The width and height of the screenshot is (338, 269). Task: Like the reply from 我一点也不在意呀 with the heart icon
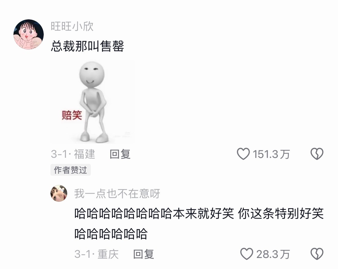click(247, 254)
